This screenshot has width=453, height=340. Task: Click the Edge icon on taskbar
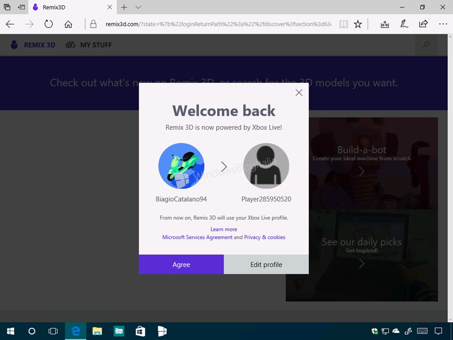point(75,331)
